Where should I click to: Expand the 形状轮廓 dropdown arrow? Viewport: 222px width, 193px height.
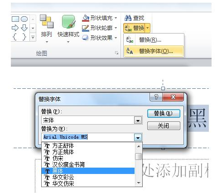(116, 28)
